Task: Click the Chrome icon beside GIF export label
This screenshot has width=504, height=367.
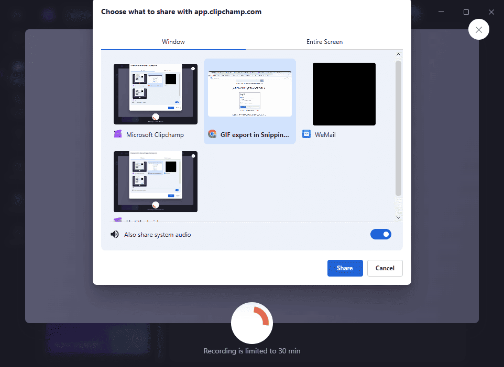Action: point(212,134)
